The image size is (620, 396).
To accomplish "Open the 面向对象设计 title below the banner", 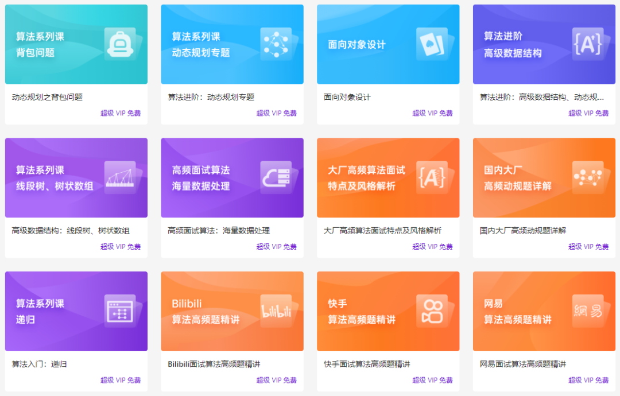I will (347, 97).
